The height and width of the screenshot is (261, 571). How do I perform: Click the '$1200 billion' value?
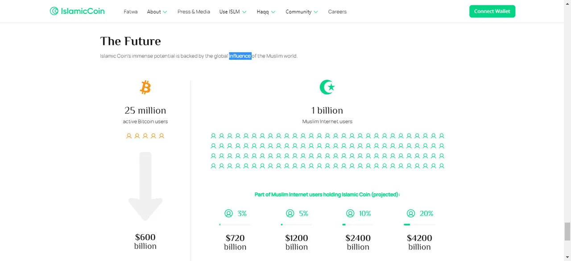pos(297,242)
